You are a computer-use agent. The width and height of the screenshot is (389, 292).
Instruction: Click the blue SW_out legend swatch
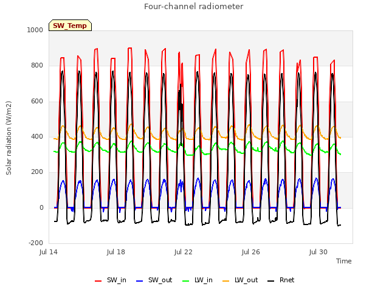[x=140, y=281]
